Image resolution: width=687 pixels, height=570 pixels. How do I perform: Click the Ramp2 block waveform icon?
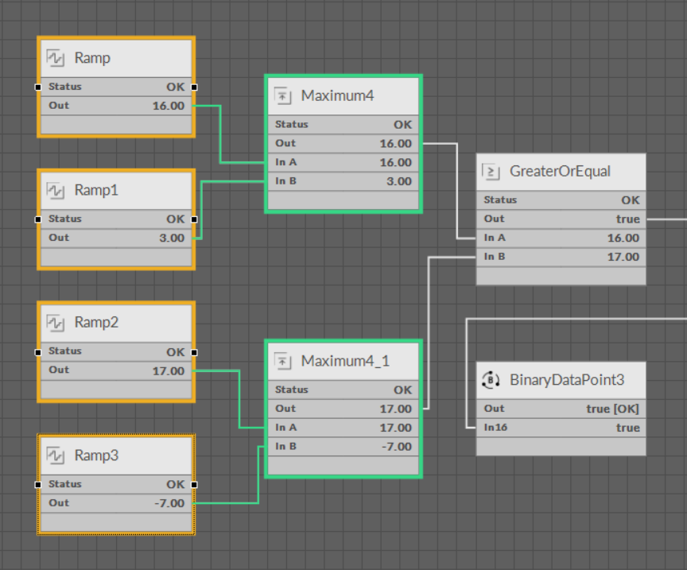[56, 323]
